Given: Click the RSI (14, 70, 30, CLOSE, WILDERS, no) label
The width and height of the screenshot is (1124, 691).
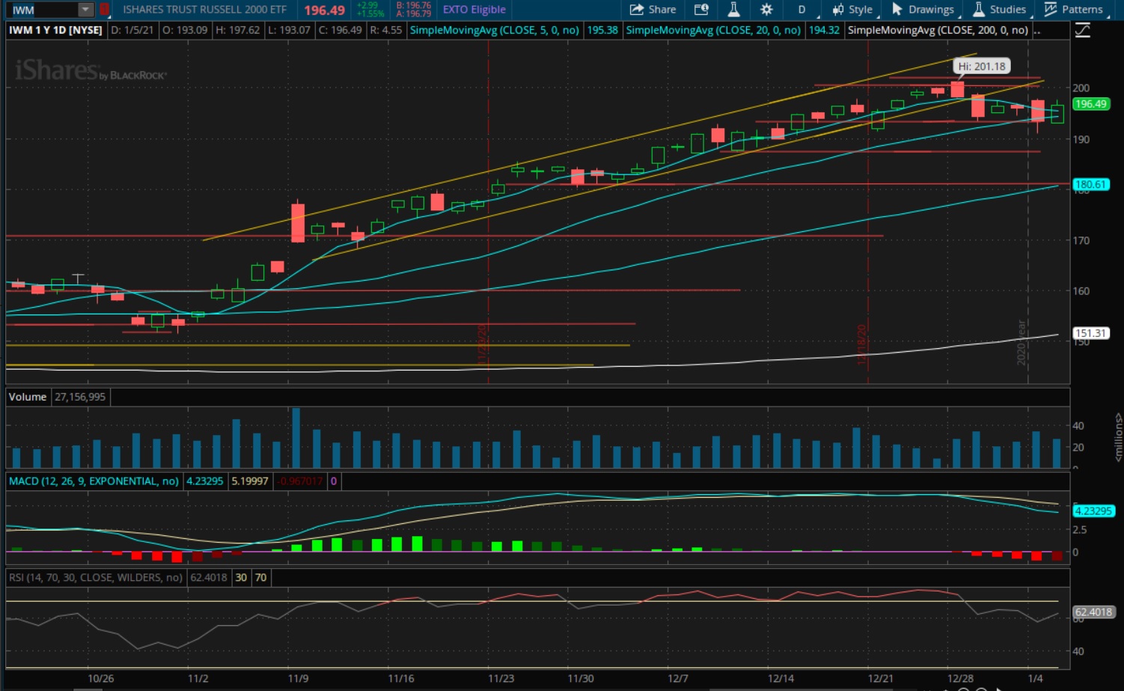Looking at the screenshot, I should (96, 578).
